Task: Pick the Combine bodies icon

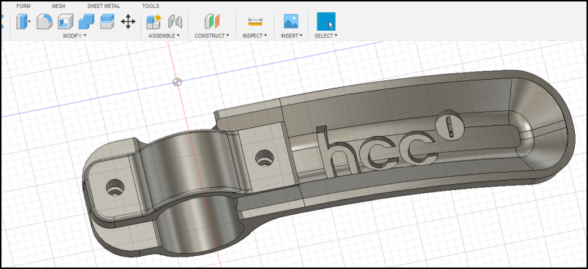Action: pos(86,22)
